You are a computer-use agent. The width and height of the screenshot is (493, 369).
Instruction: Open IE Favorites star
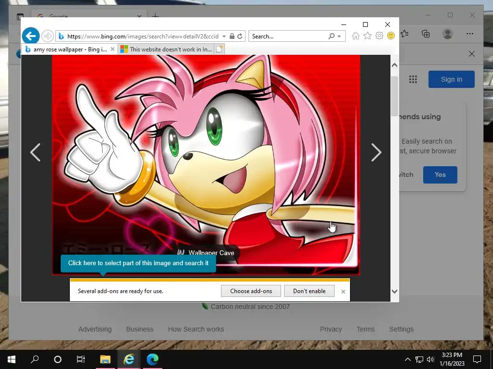(367, 36)
